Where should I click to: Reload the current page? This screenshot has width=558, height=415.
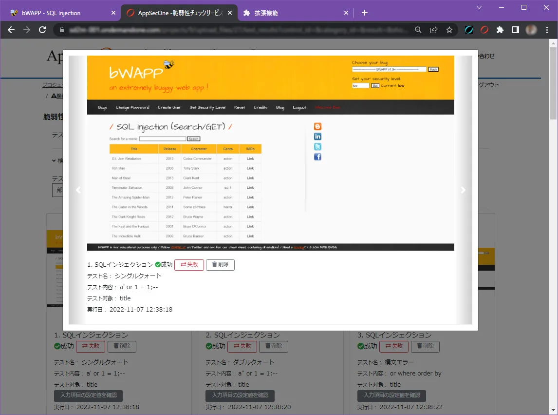[x=42, y=30]
